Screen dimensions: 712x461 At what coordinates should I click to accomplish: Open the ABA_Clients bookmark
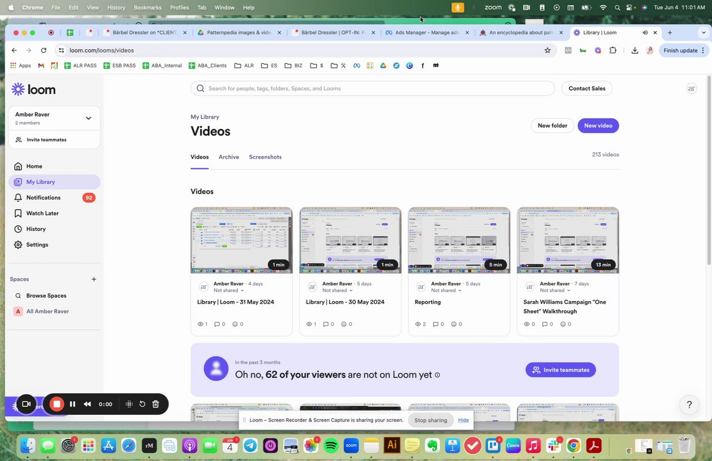pyautogui.click(x=207, y=66)
